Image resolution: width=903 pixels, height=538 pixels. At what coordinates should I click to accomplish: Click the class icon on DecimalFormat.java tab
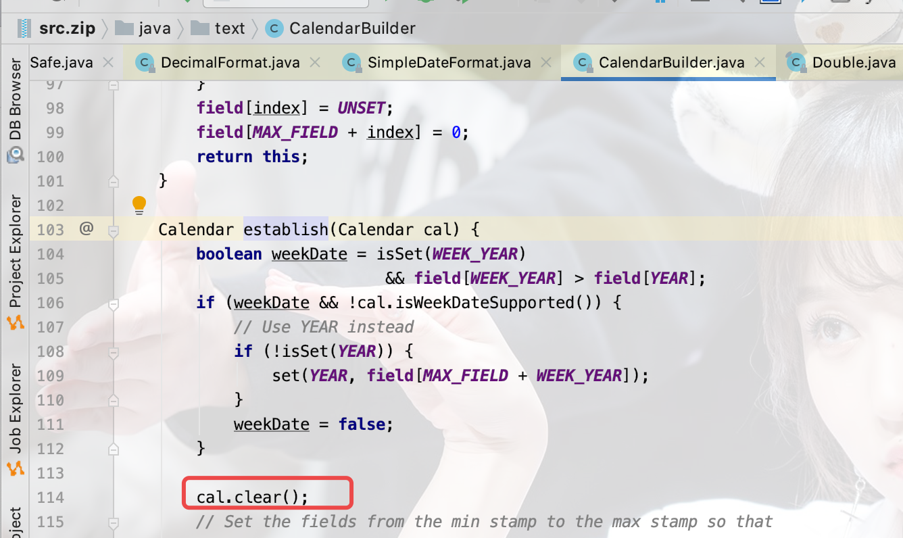(144, 63)
